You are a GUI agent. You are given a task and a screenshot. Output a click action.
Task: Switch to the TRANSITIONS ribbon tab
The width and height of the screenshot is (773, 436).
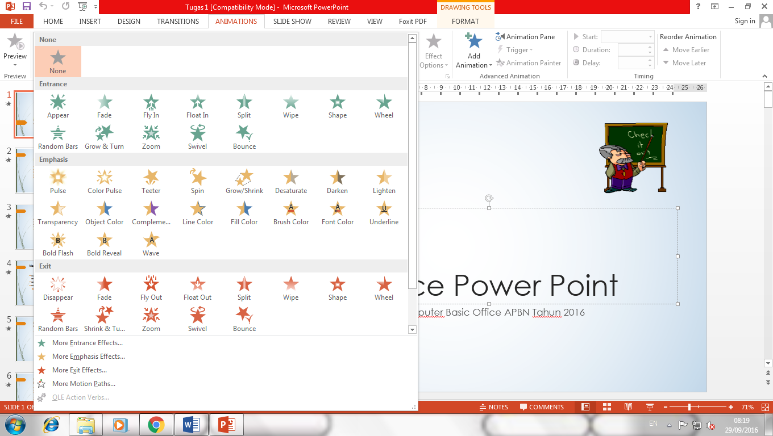click(x=177, y=21)
